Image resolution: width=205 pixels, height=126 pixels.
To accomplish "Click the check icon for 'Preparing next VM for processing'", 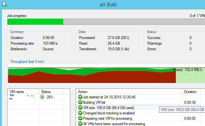I will point(80,118).
